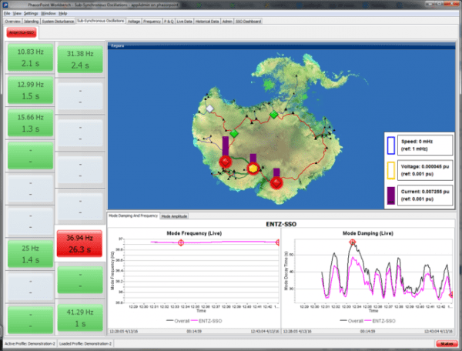Open the File menu
The height and width of the screenshot is (351, 462).
[7, 13]
